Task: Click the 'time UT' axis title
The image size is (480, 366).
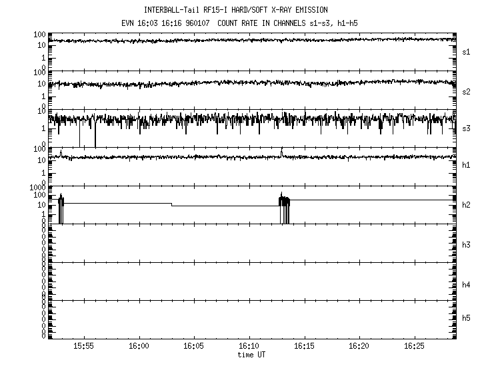Action: tap(251, 355)
